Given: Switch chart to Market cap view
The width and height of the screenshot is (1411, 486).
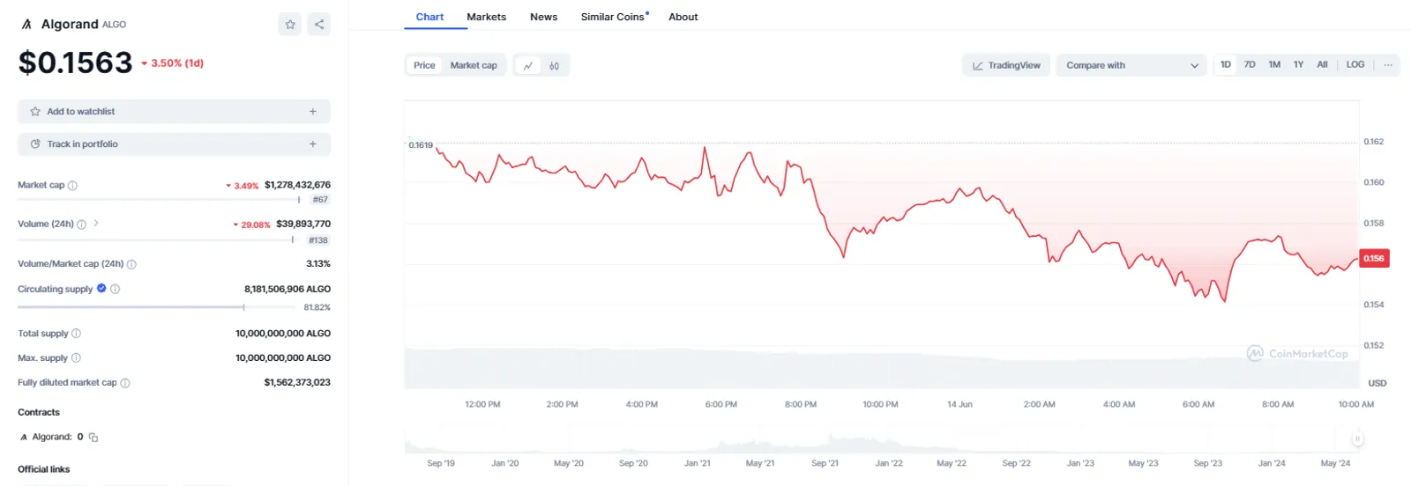Looking at the screenshot, I should [474, 65].
